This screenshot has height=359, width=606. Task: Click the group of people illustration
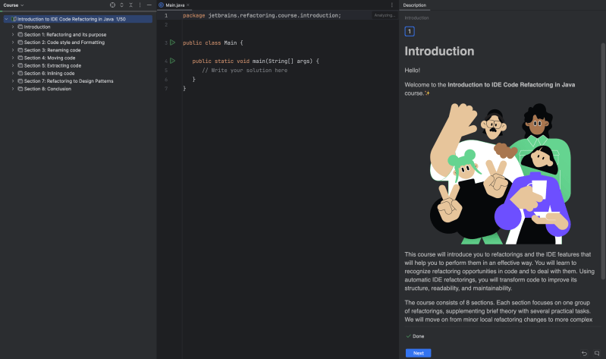pyautogui.click(x=500, y=173)
